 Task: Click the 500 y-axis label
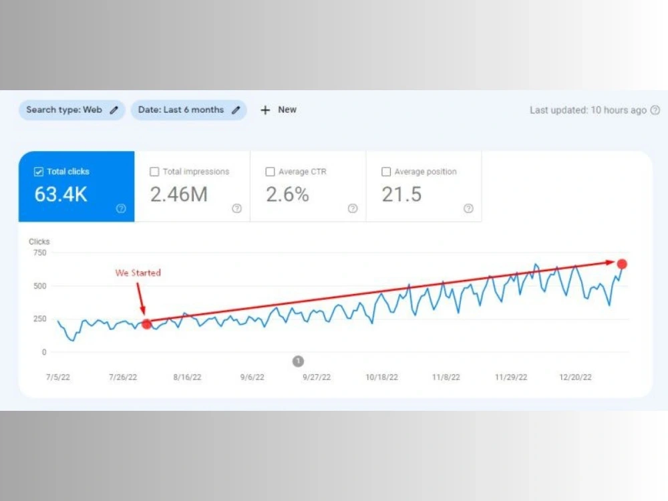(x=39, y=286)
